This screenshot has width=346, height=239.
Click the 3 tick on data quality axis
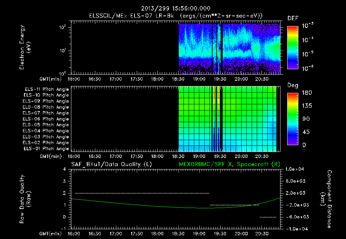click(65, 181)
